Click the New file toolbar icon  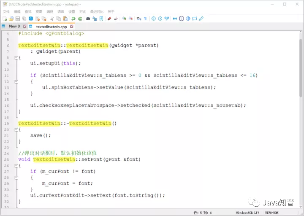click(x=5, y=19)
